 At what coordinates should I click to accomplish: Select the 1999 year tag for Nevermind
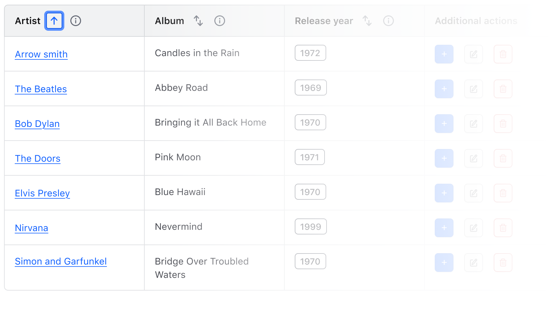point(310,227)
